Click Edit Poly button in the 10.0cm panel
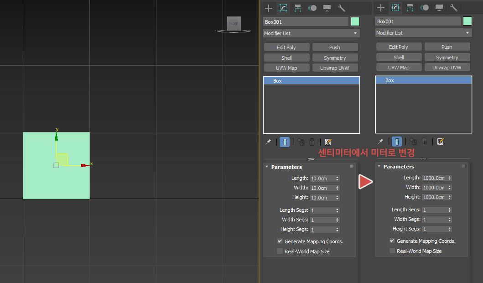Image resolution: width=483 pixels, height=283 pixels. click(286, 47)
